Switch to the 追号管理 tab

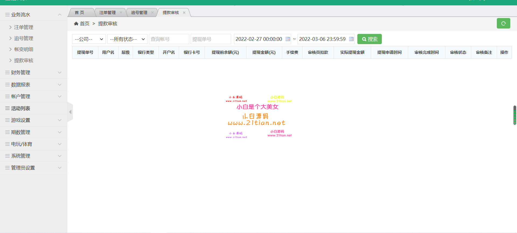click(x=139, y=13)
